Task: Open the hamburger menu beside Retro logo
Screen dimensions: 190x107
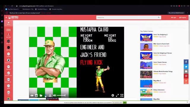Action: pyautogui.click(x=6, y=18)
